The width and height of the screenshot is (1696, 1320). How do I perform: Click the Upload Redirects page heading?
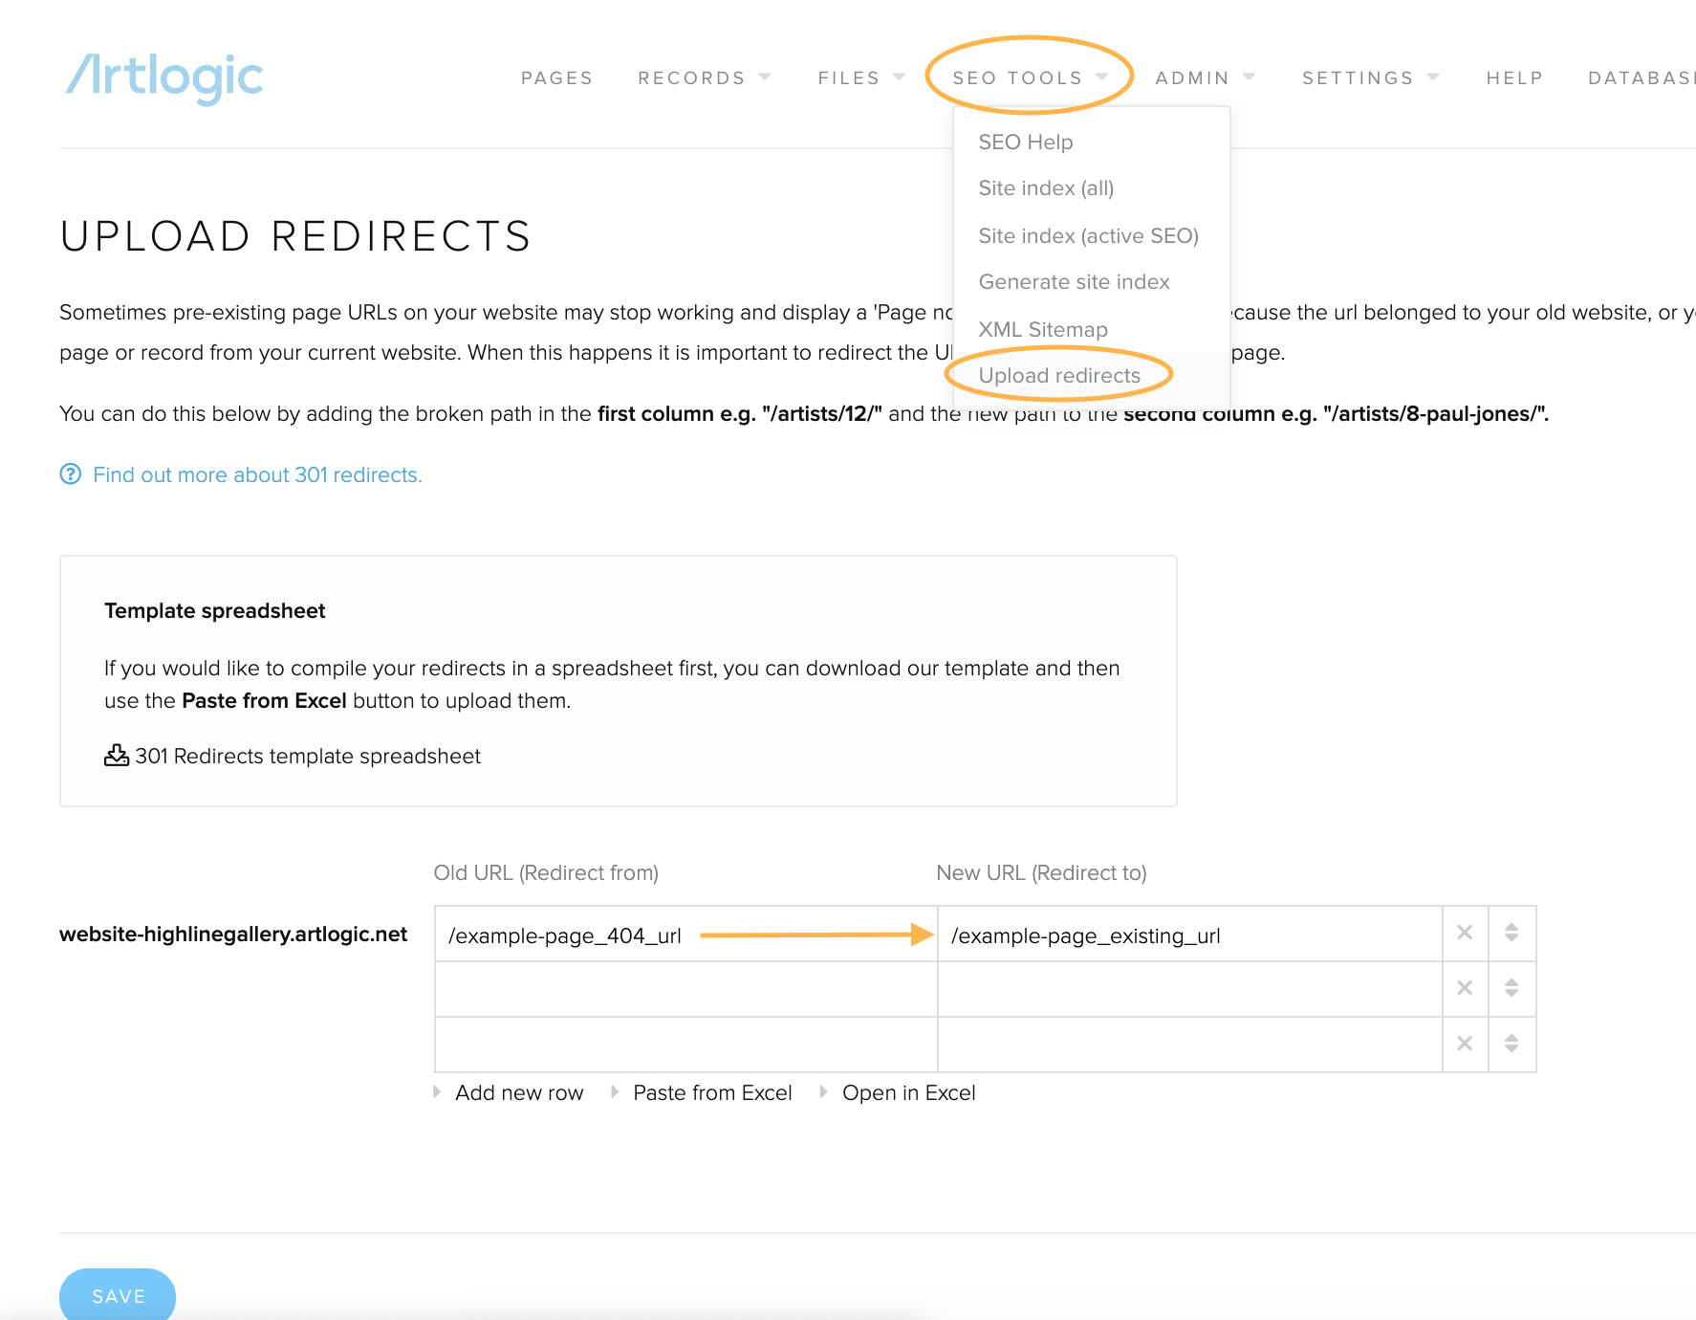click(295, 236)
